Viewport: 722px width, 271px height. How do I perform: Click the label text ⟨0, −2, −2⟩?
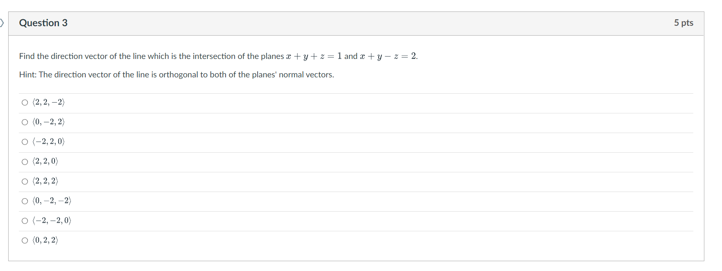pos(52,201)
